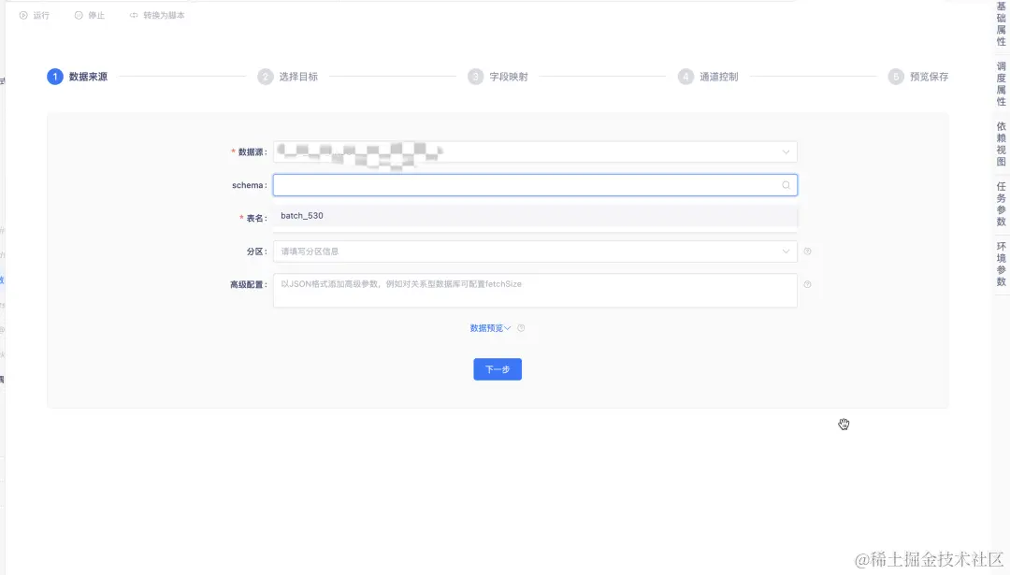Click the 下一步 next button

[498, 369]
